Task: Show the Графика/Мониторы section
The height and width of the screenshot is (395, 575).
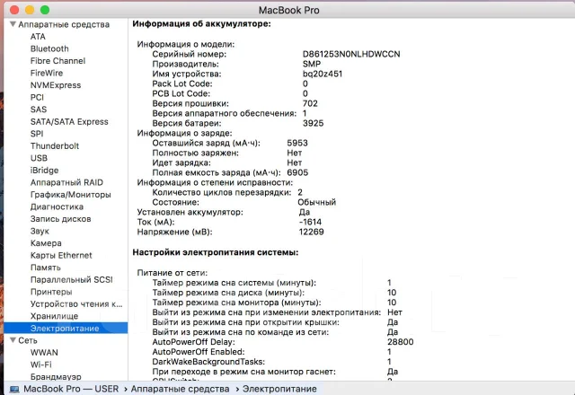Action: (x=71, y=195)
